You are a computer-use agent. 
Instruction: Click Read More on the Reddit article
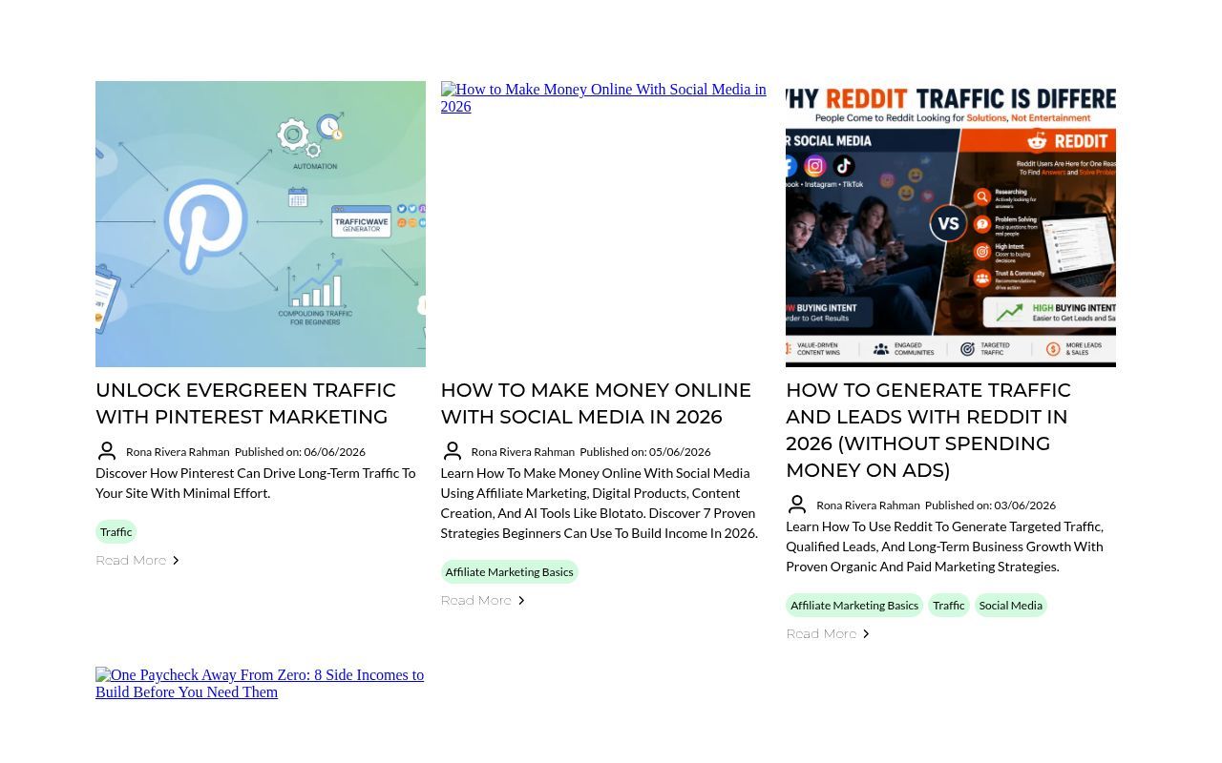click(821, 634)
